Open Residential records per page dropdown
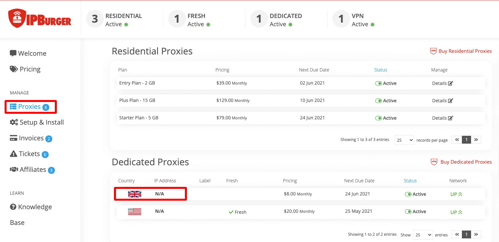The height and width of the screenshot is (242, 499). tap(404, 140)
